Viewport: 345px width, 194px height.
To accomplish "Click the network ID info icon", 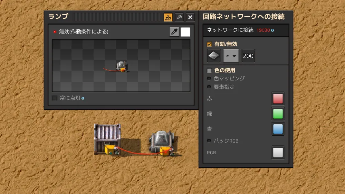I will pyautogui.click(x=272, y=30).
